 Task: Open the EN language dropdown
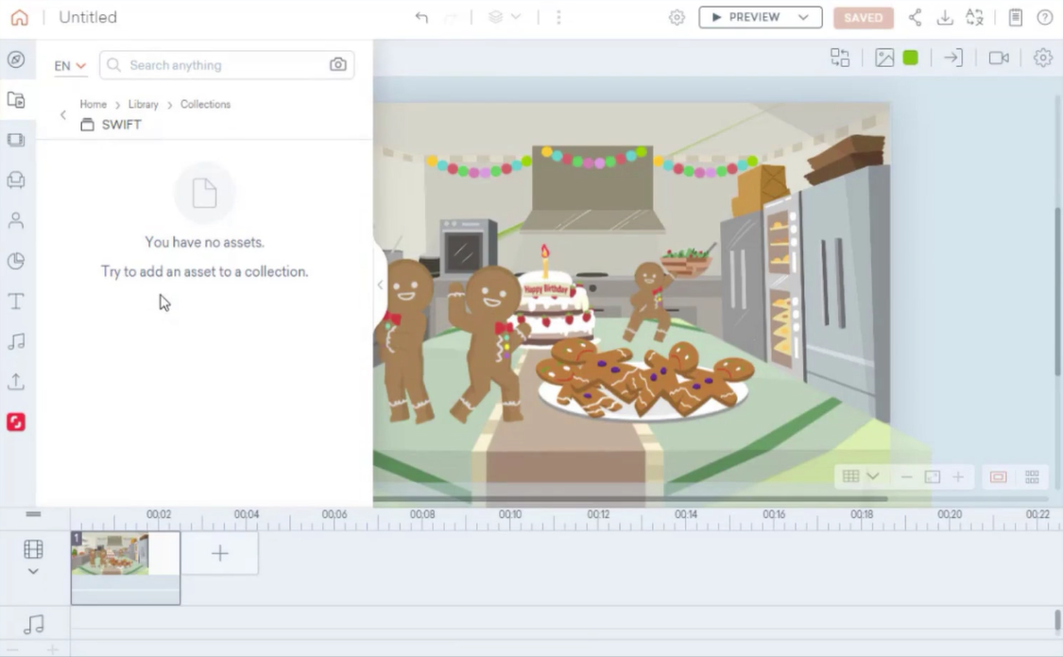(x=70, y=65)
